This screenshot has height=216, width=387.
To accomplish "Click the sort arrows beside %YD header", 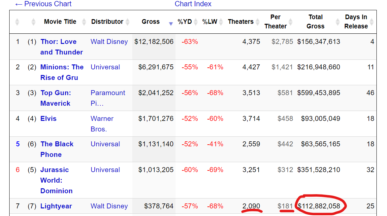I will point(196,22).
